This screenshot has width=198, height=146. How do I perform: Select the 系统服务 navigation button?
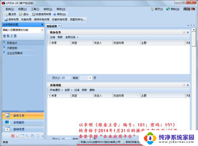(23, 122)
